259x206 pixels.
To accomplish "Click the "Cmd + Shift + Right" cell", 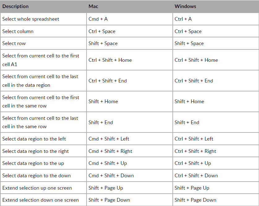I will coord(110,151).
